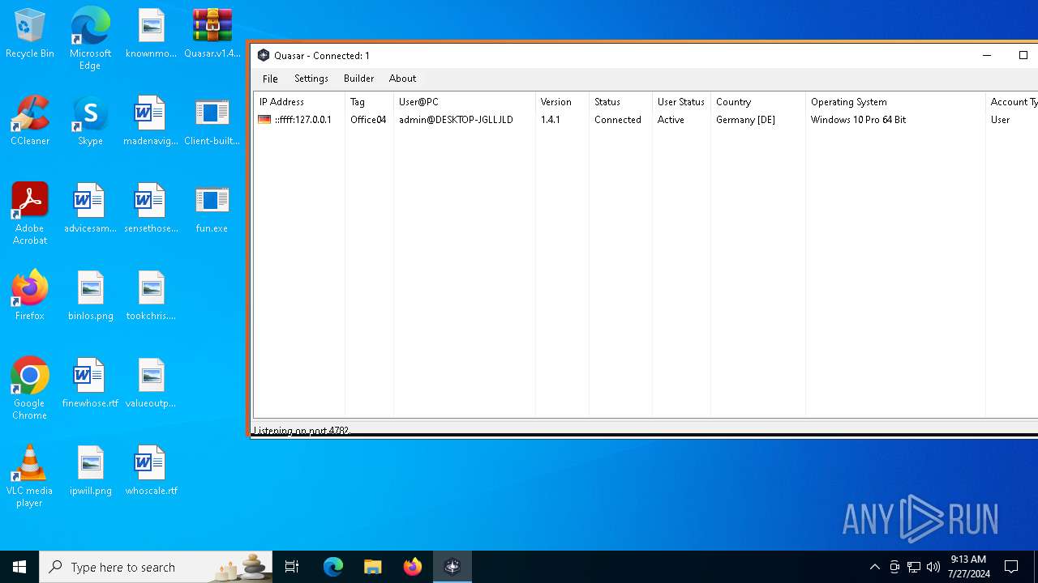Select fun.exe on the desktop

click(x=212, y=209)
